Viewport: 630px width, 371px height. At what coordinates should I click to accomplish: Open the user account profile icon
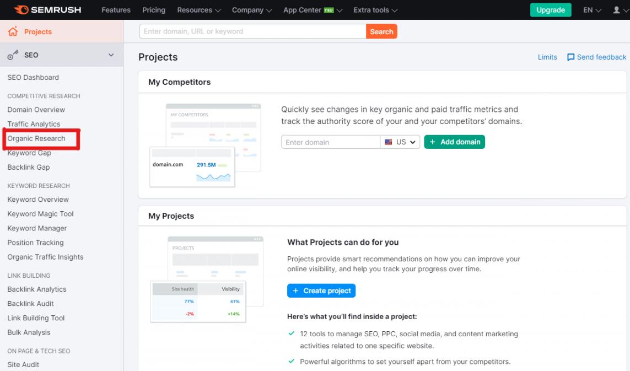tap(617, 10)
